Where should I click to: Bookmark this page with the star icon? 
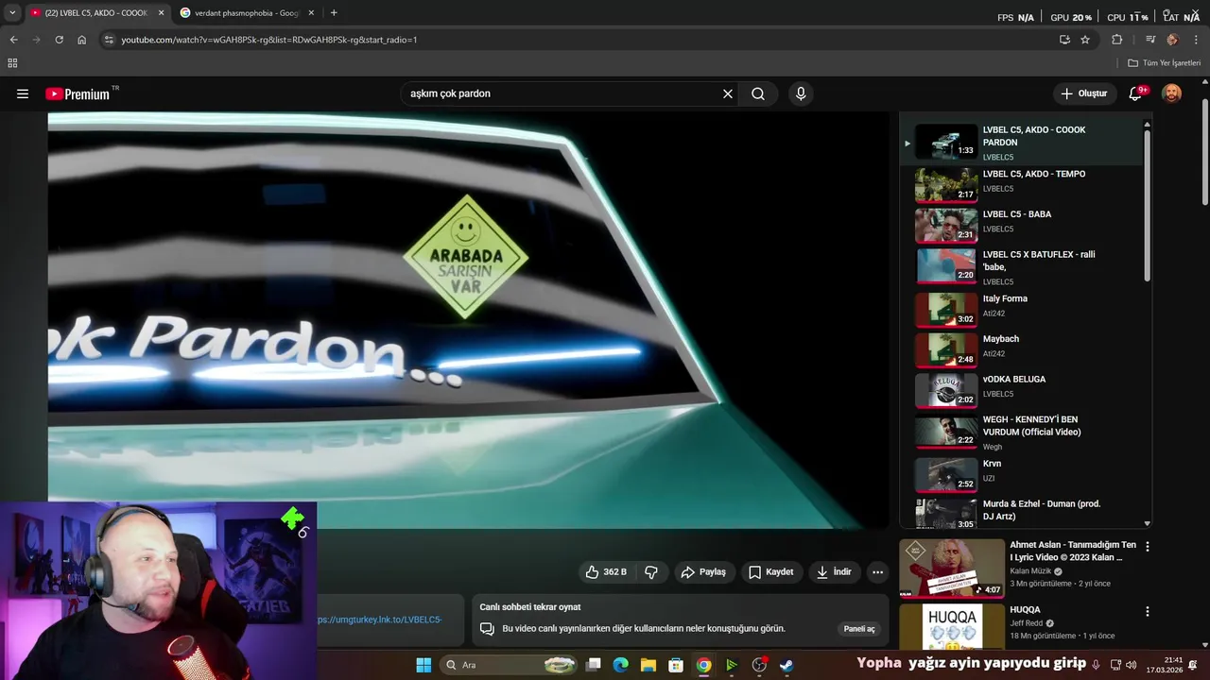coord(1085,40)
